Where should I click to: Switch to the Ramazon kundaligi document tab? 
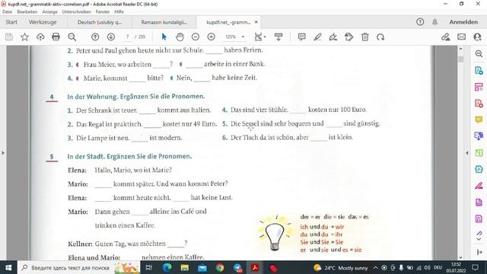tap(164, 22)
